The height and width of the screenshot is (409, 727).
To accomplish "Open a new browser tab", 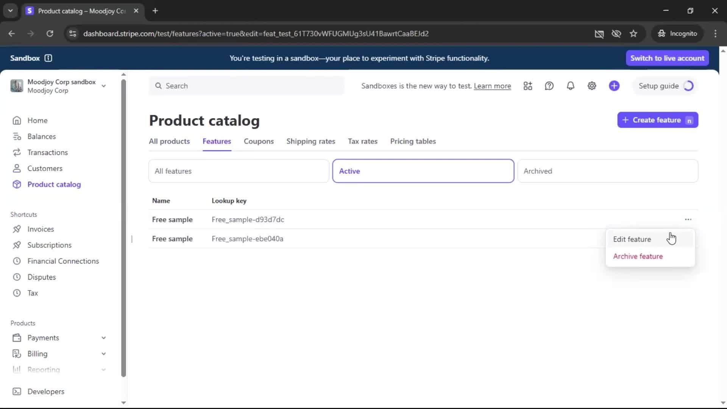I will coord(155,11).
